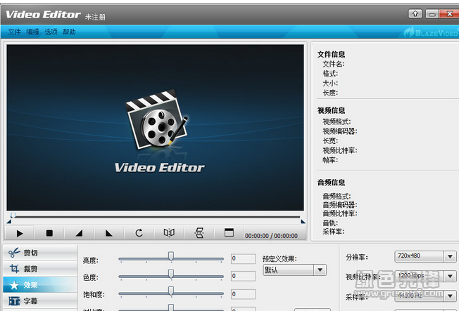
Task: Expand the 预定义效果 preset dropdown
Action: point(320,270)
